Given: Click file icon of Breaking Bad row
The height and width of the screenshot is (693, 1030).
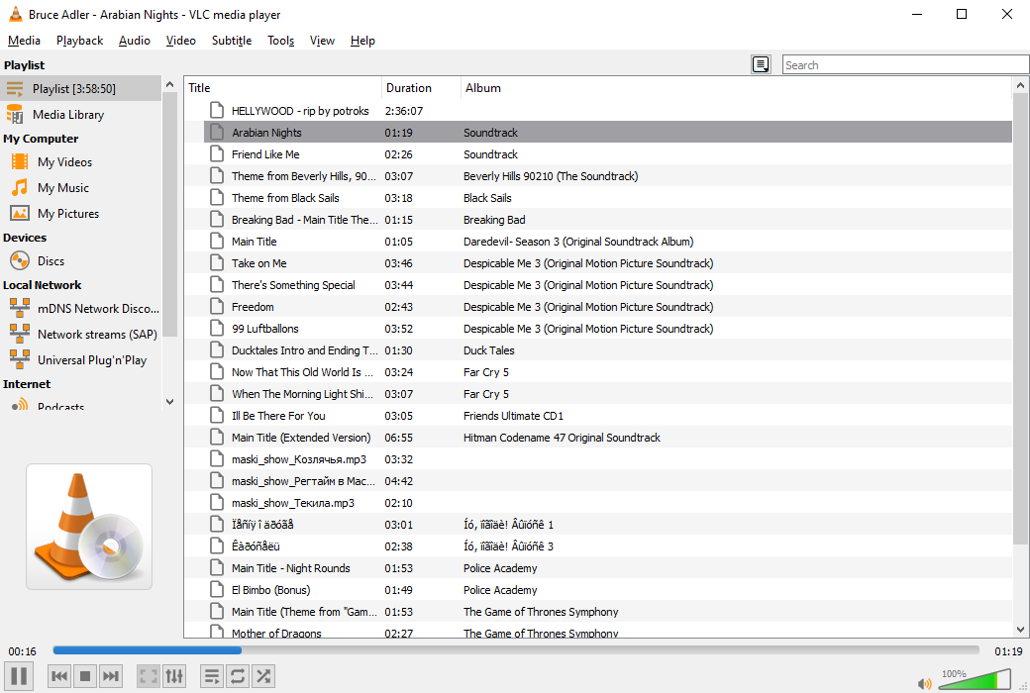Looking at the screenshot, I should click(217, 220).
